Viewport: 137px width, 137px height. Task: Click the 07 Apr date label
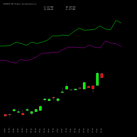pyautogui.click(x=40, y=130)
